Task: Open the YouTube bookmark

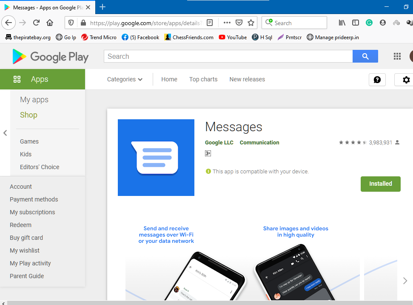Action: pyautogui.click(x=233, y=37)
